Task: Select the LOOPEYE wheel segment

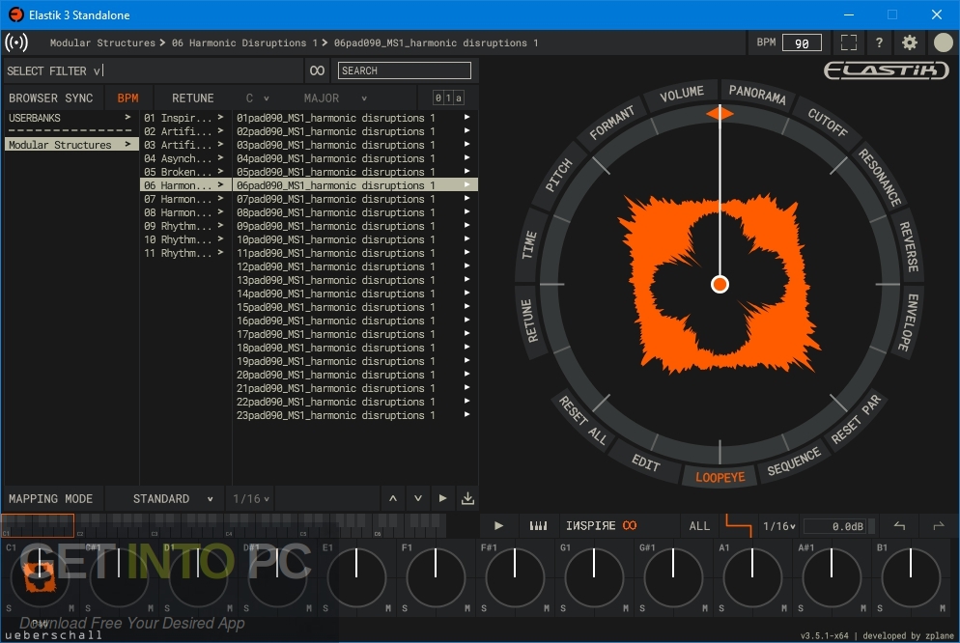Action: coord(720,477)
